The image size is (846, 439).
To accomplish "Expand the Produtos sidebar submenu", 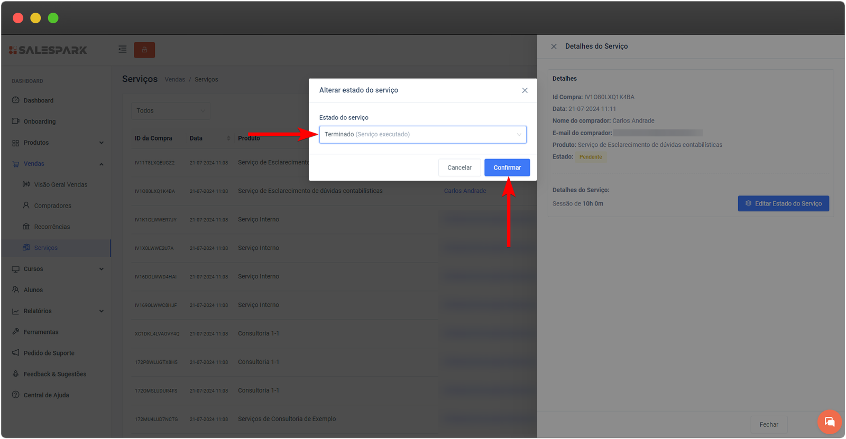I will (101, 143).
